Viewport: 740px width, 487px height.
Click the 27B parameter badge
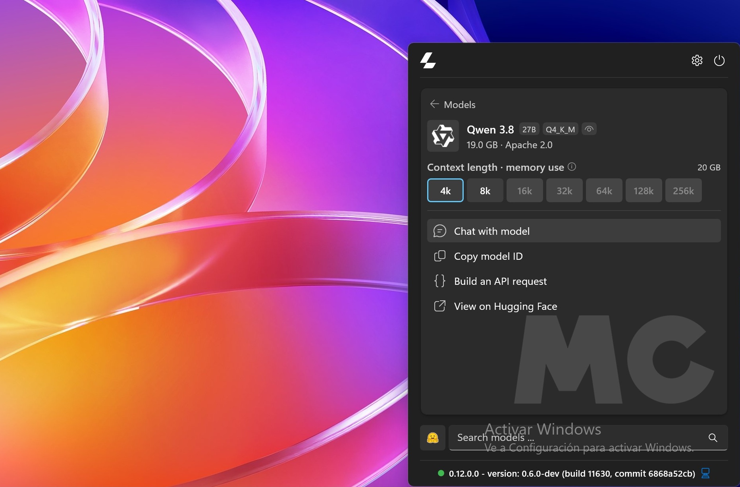pos(529,129)
